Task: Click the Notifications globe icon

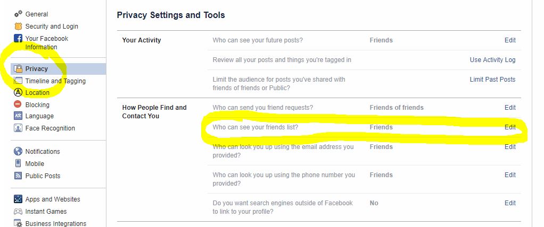Action: (18, 151)
